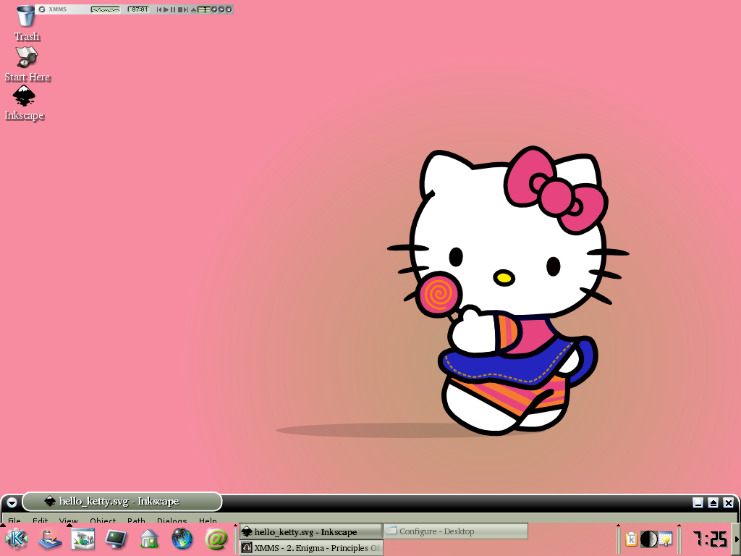
Task: Click the XMMS seek position bar
Action: pyautogui.click(x=204, y=9)
